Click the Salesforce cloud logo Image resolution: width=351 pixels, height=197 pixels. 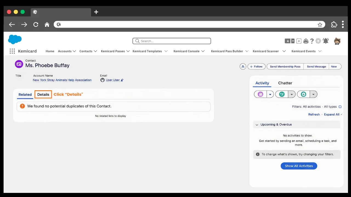[15, 39]
